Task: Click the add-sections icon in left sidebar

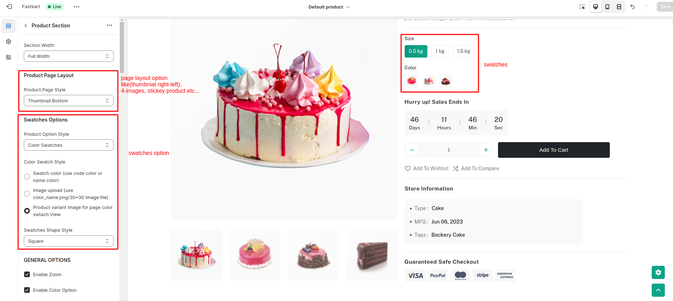Action: (9, 57)
